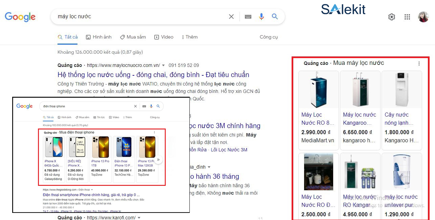Open Google quick settings gear icon
The image size is (435, 220).
391,16
